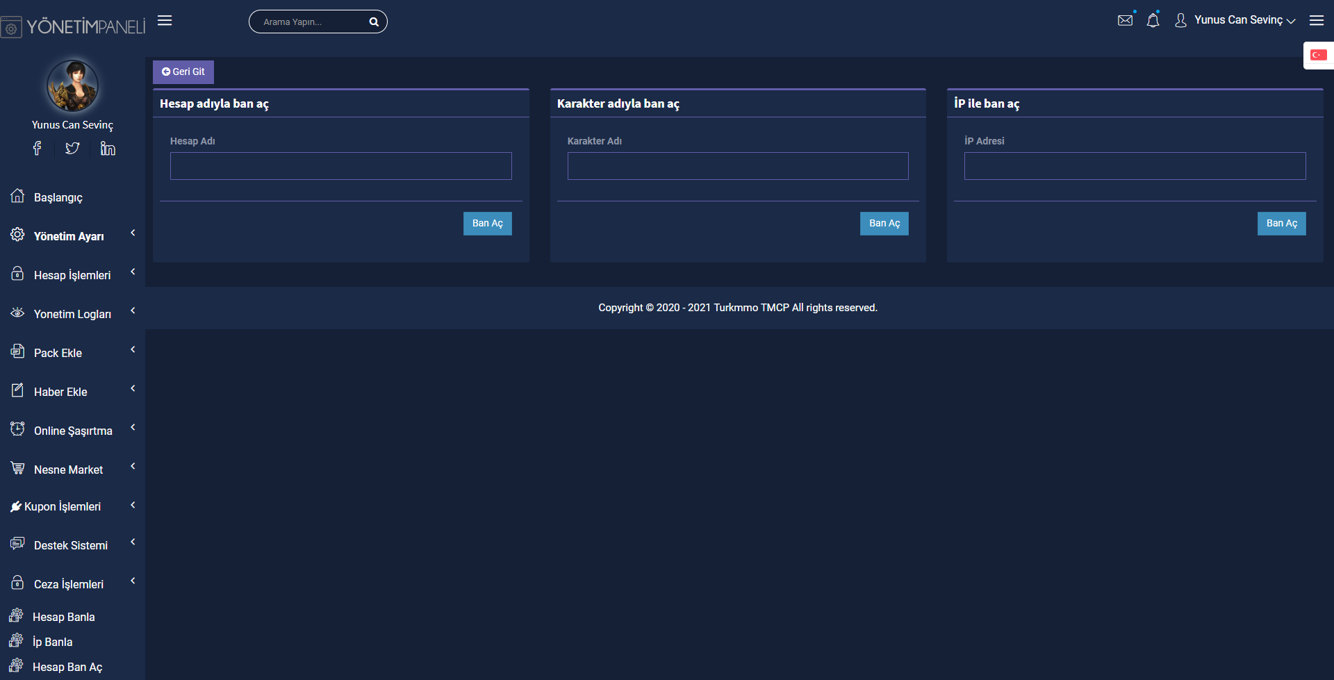The image size is (1334, 680).
Task: Expand Hesap İşlemleri submenu arrow
Action: pos(133,272)
